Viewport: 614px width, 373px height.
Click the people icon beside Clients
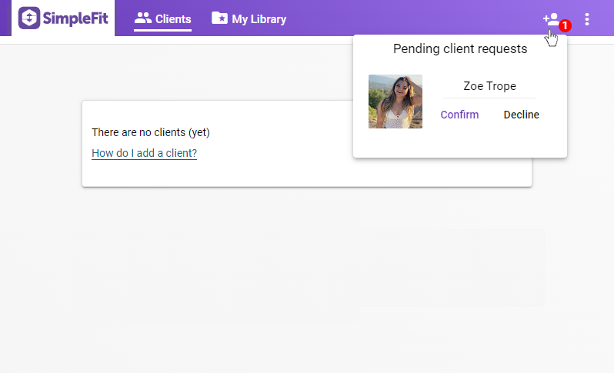(x=142, y=18)
